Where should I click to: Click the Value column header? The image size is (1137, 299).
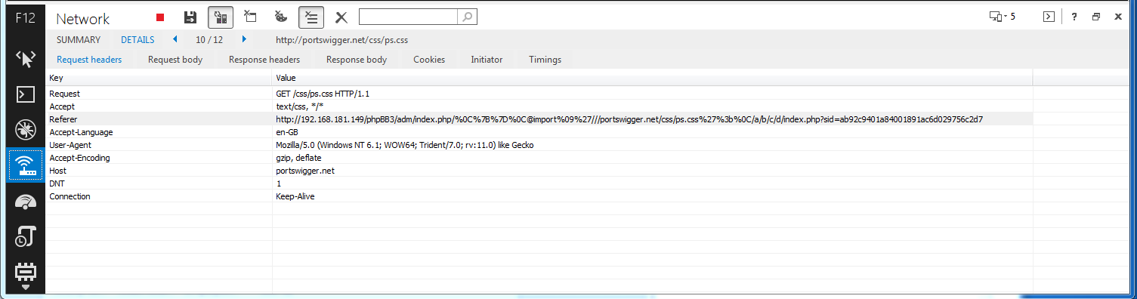pos(652,78)
